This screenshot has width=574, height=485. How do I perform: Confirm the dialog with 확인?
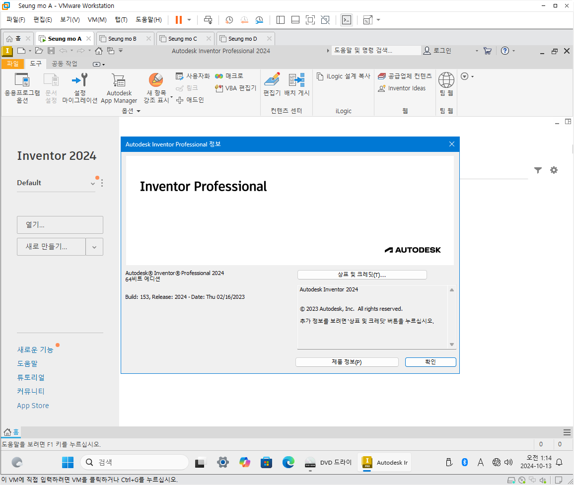[x=430, y=362]
